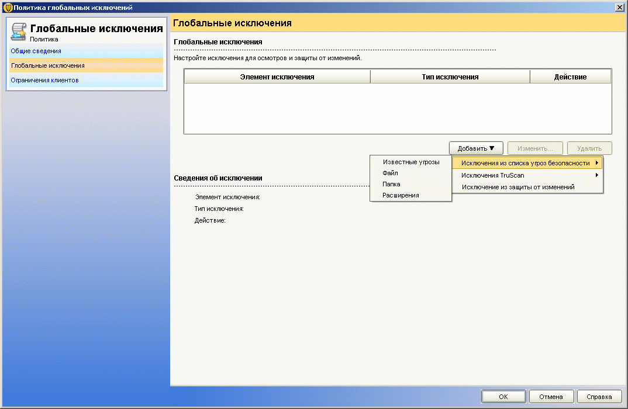The width and height of the screenshot is (628, 409).
Task: Open Ограничения клиентов section
Action: pyautogui.click(x=86, y=80)
